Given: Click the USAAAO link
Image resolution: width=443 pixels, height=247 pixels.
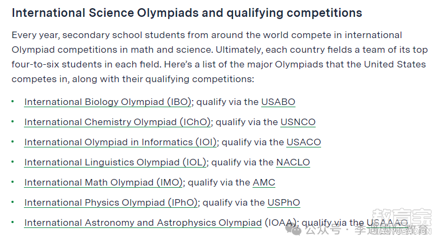Looking at the screenshot, I should (x=387, y=223).
